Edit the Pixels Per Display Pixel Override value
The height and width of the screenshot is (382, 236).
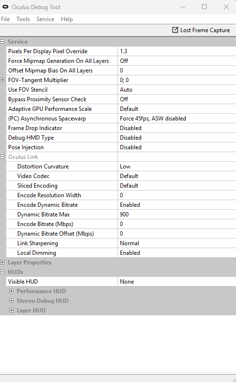click(x=177, y=51)
